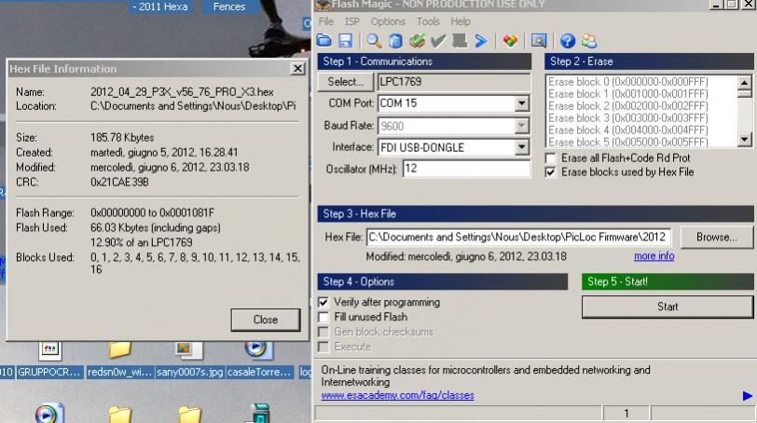Screen dimensions: 757x423
Task: Enable Erase all Flash+Code Rd Prot
Action: [552, 158]
